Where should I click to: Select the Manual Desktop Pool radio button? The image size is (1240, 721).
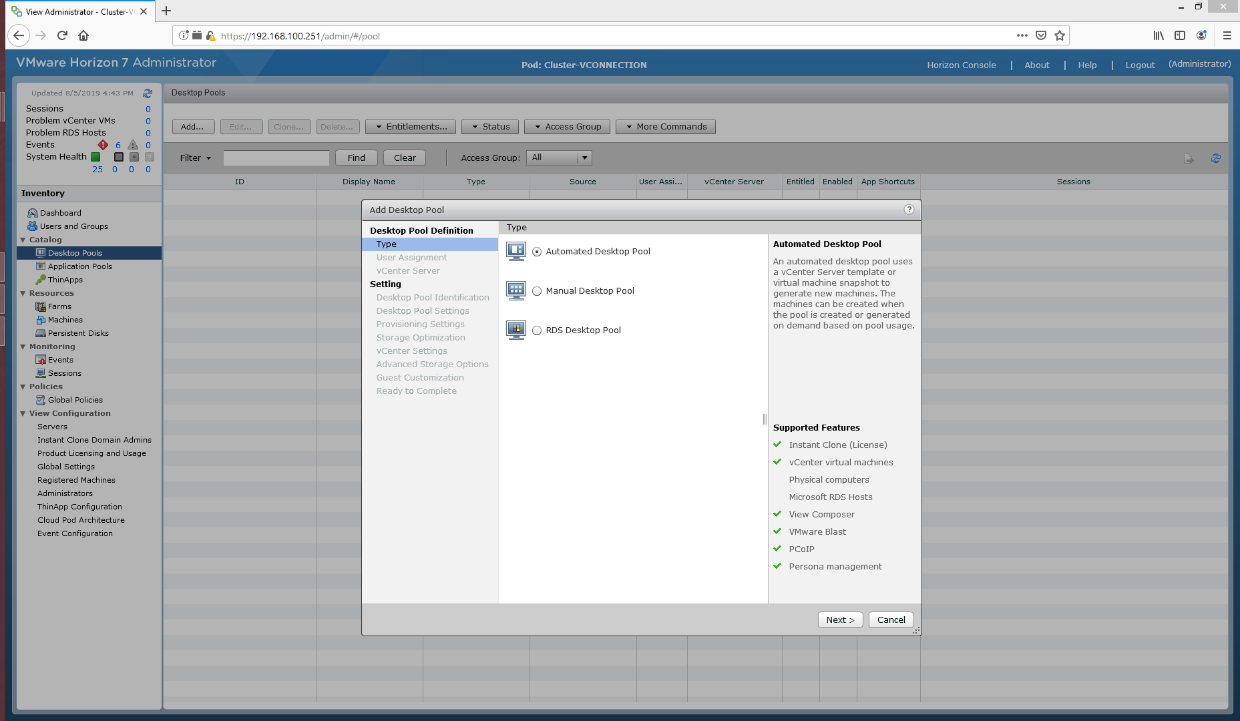pyautogui.click(x=537, y=291)
